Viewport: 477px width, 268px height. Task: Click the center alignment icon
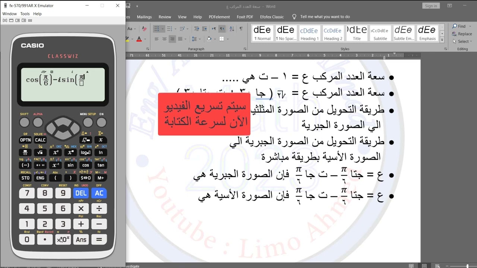point(164,39)
